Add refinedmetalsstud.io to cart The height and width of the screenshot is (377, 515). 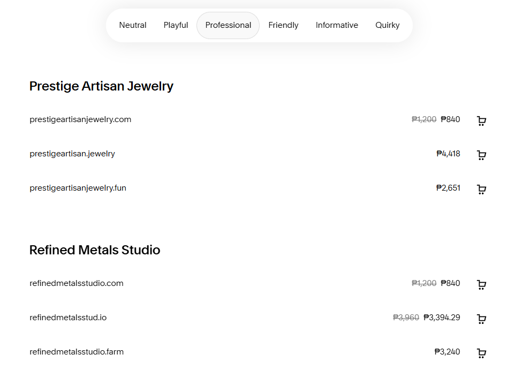pyautogui.click(x=481, y=319)
